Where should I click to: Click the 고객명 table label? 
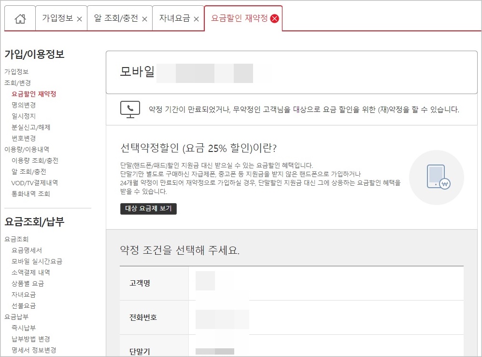point(140,283)
